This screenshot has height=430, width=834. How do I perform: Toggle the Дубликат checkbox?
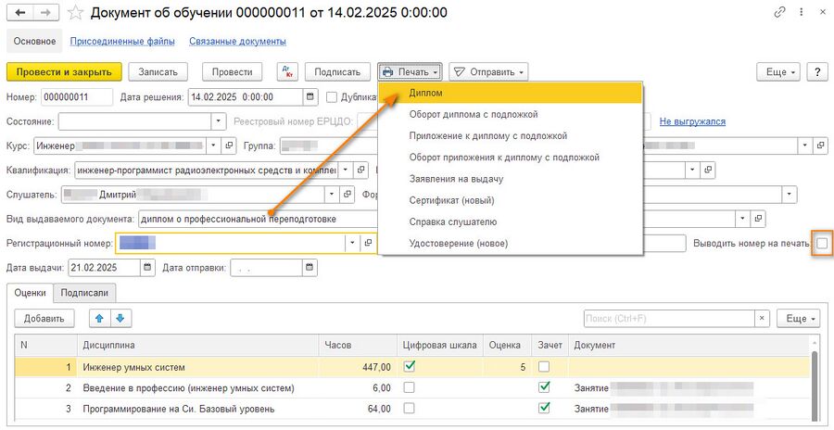[x=332, y=97]
